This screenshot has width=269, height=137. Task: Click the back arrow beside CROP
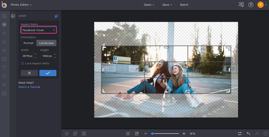pyautogui.click(x=13, y=16)
